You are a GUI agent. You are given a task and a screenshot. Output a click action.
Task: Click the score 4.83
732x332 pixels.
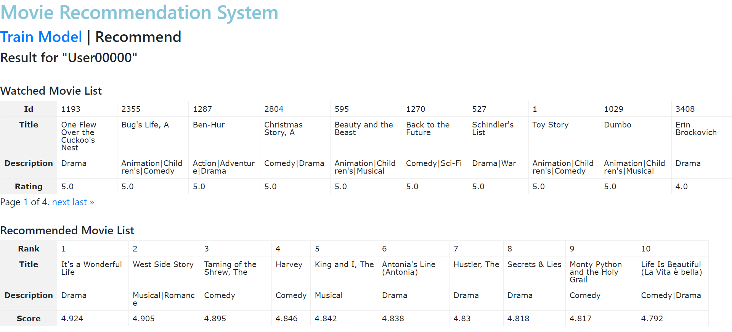tap(462, 319)
